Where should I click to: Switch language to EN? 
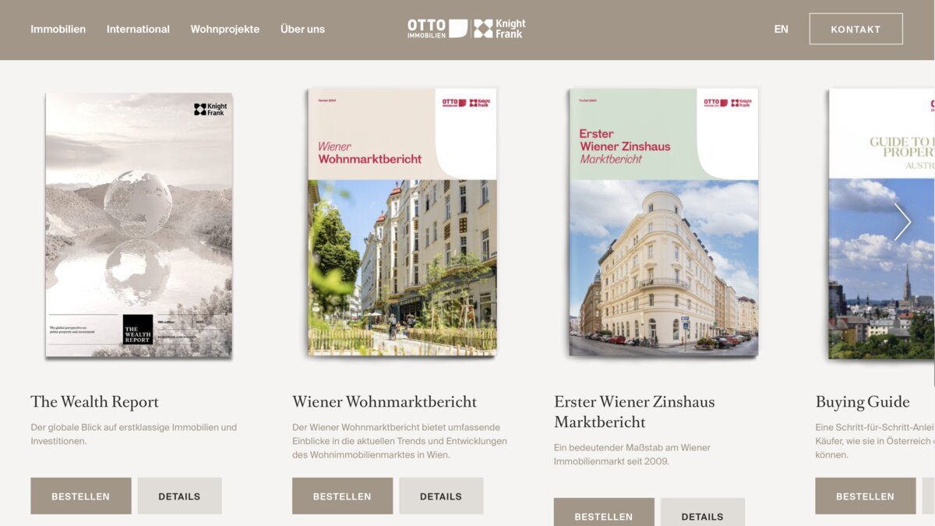tap(781, 29)
